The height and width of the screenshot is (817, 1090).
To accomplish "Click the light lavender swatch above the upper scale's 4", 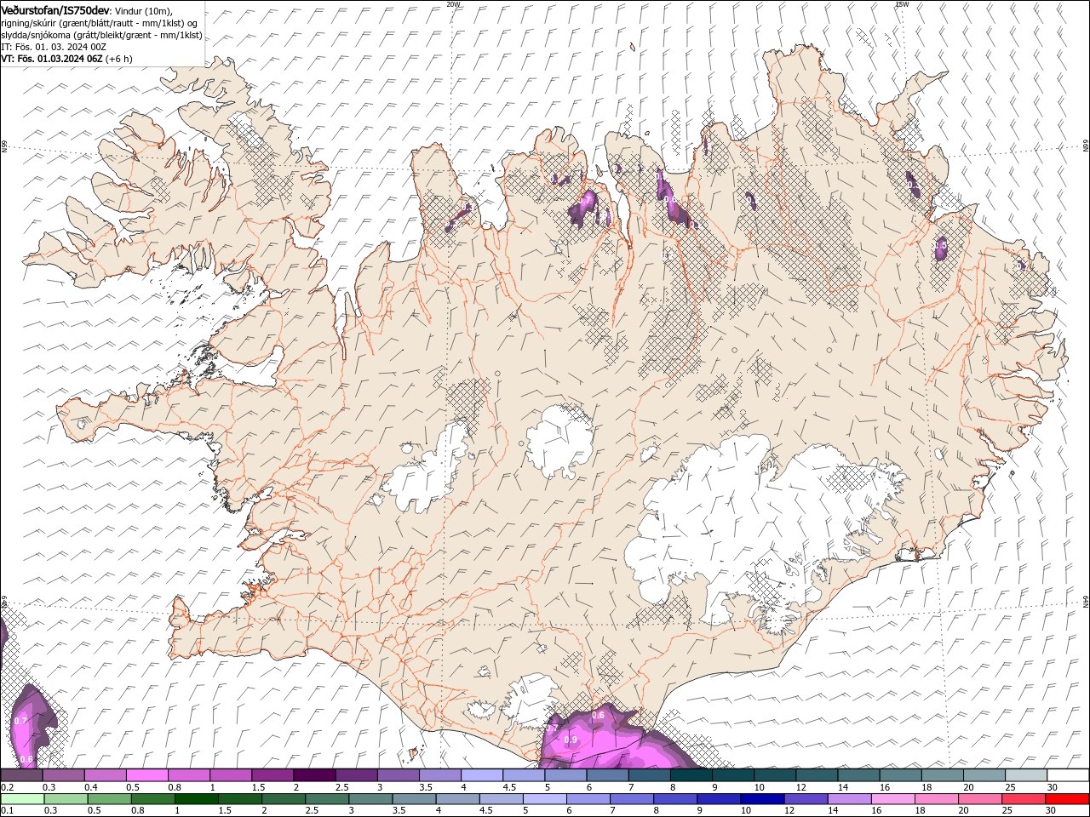I will point(482,775).
